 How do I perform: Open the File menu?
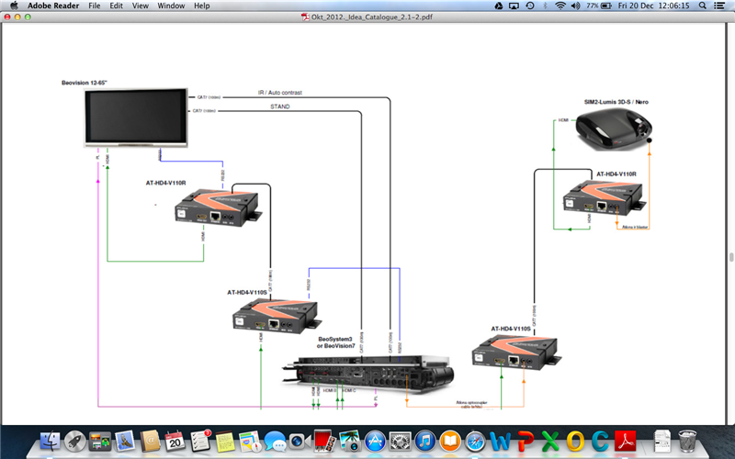pos(95,6)
